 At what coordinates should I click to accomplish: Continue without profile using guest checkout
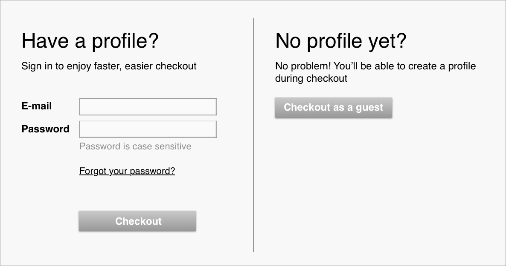(333, 108)
